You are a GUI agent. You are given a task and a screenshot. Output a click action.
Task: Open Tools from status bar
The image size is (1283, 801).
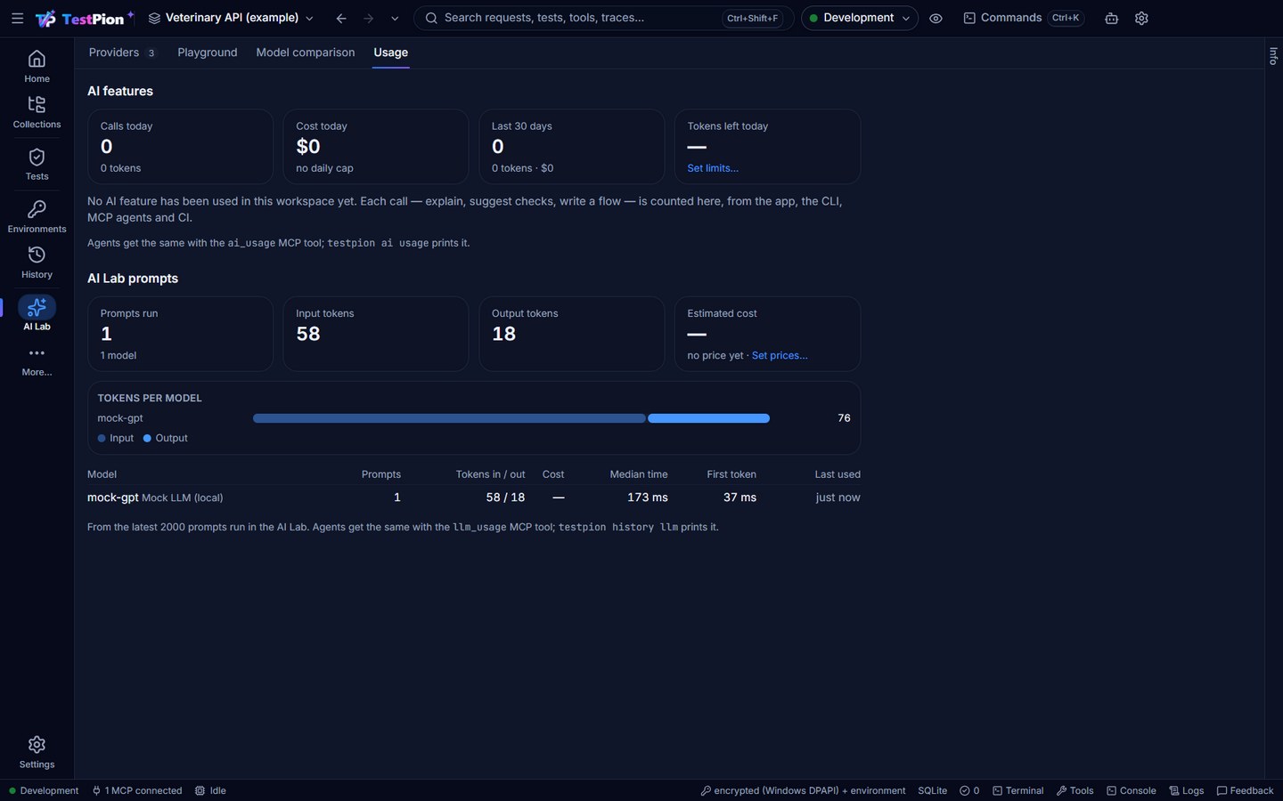click(1075, 790)
